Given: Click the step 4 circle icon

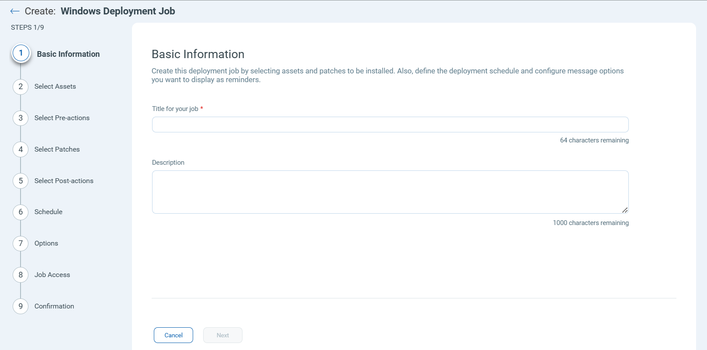Looking at the screenshot, I should point(21,149).
